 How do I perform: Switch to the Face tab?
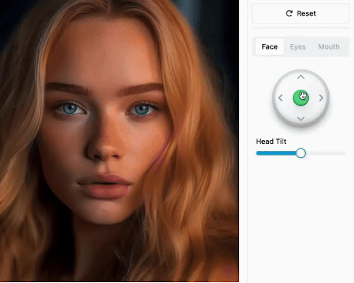(x=270, y=47)
